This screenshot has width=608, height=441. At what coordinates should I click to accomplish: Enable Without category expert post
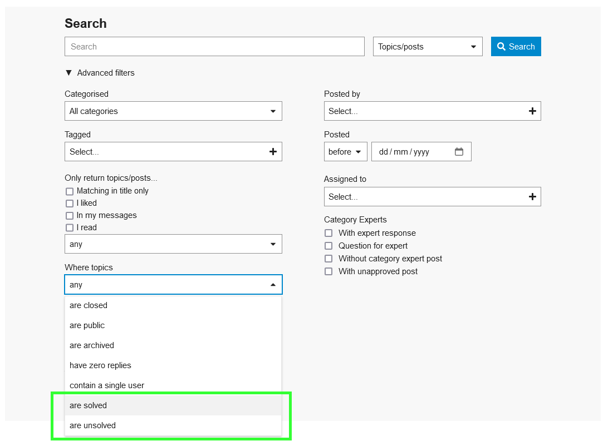[x=328, y=259]
